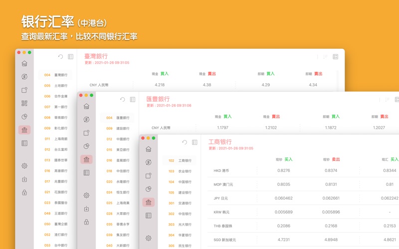Screen dimensions: 399x249
Task: Open settings gear in 臺灣銀行 window sidebar
Action: (x=24, y=166)
